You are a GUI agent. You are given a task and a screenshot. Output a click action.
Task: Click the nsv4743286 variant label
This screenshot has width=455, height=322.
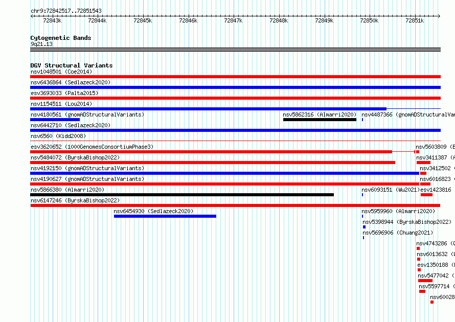coord(436,243)
